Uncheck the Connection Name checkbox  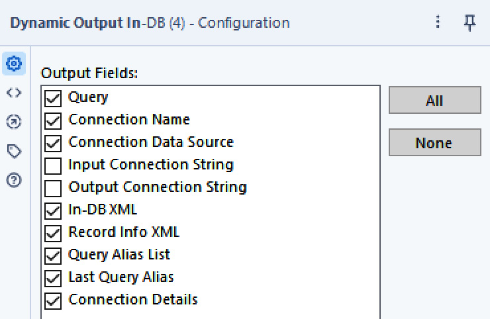tap(53, 121)
